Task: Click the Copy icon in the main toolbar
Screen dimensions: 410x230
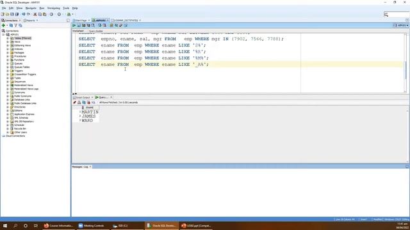Action: (x=40, y=14)
